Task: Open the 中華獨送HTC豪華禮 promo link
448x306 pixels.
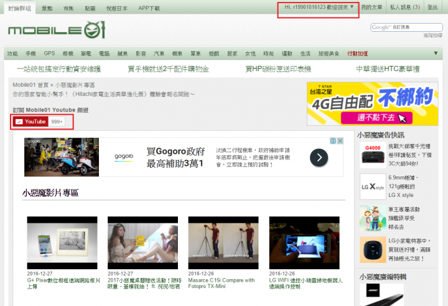Action: (x=388, y=69)
